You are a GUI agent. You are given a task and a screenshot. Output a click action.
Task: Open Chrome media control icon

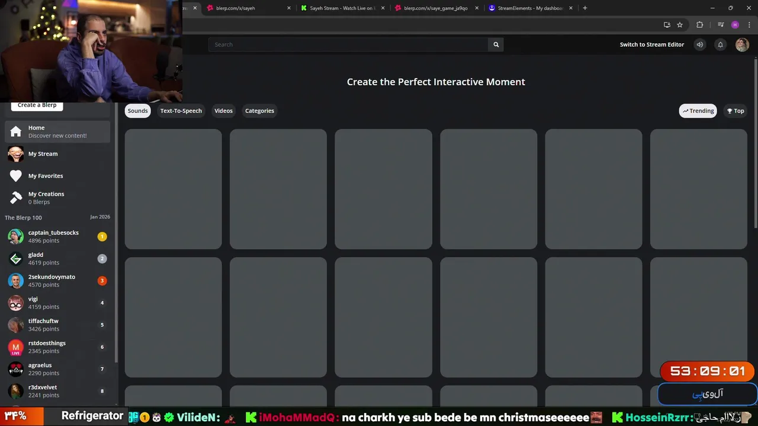pyautogui.click(x=721, y=25)
